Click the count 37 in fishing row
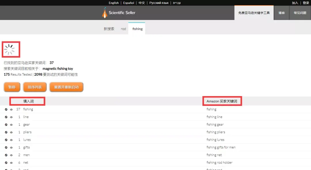This screenshot has height=170, width=311. [x=18, y=109]
